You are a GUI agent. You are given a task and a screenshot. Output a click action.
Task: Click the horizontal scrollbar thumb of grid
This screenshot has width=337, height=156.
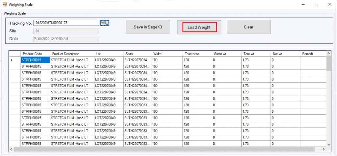164,149
